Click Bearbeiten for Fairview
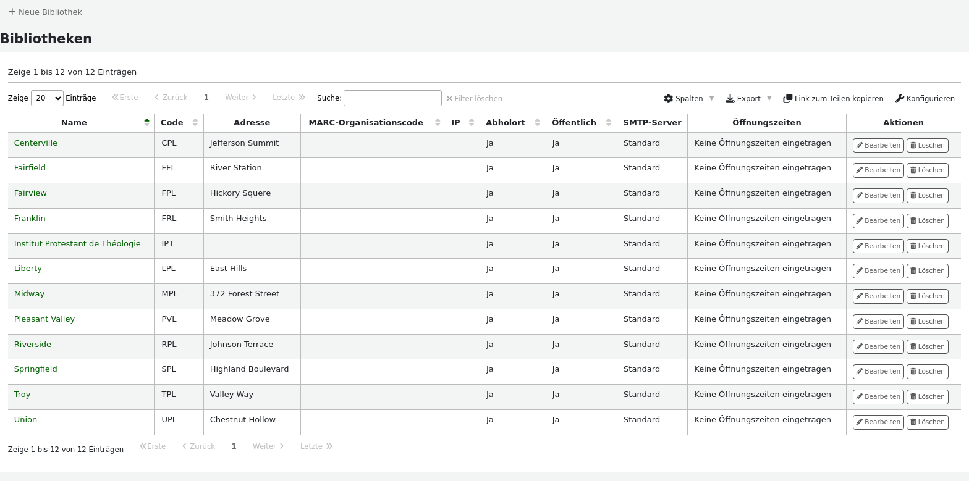The width and height of the screenshot is (969, 481). click(x=878, y=195)
